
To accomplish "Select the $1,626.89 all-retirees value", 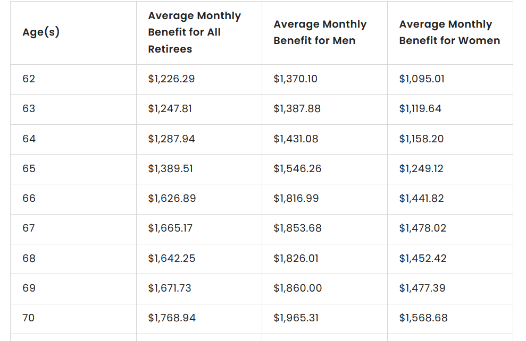I will click(x=172, y=199).
